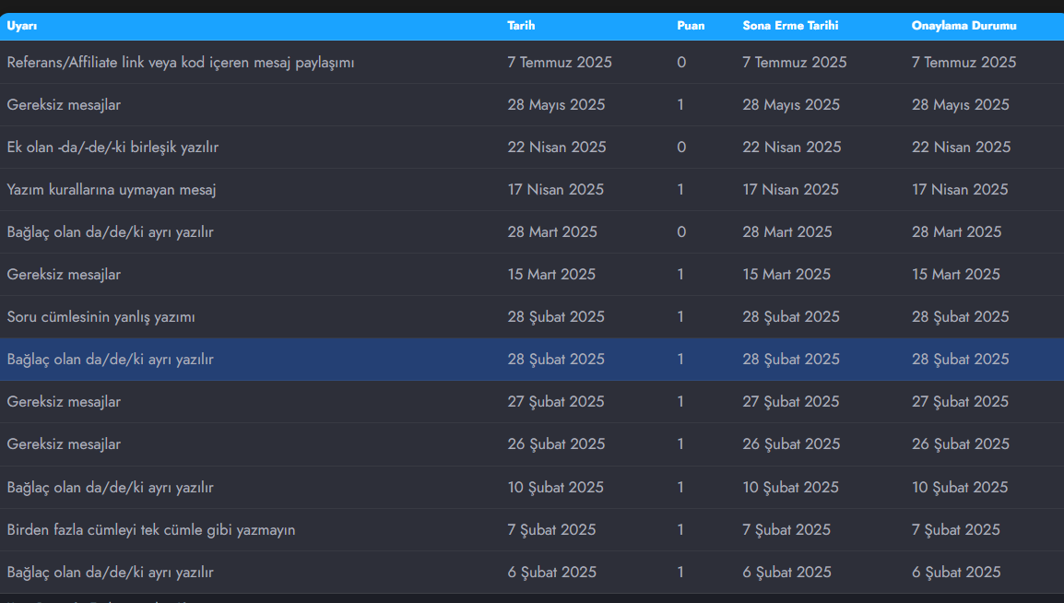Select 6 Şubat 2025 under Sona Erme Tarihi
This screenshot has height=603, width=1064.
click(x=787, y=573)
